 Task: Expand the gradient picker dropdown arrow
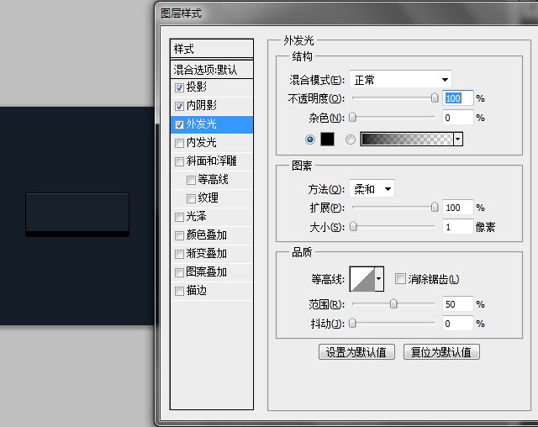(x=458, y=140)
